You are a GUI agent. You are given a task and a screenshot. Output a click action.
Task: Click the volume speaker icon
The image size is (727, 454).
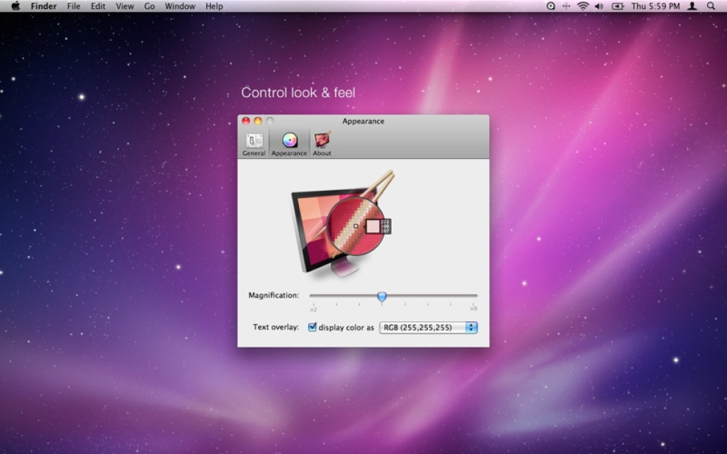(599, 6)
